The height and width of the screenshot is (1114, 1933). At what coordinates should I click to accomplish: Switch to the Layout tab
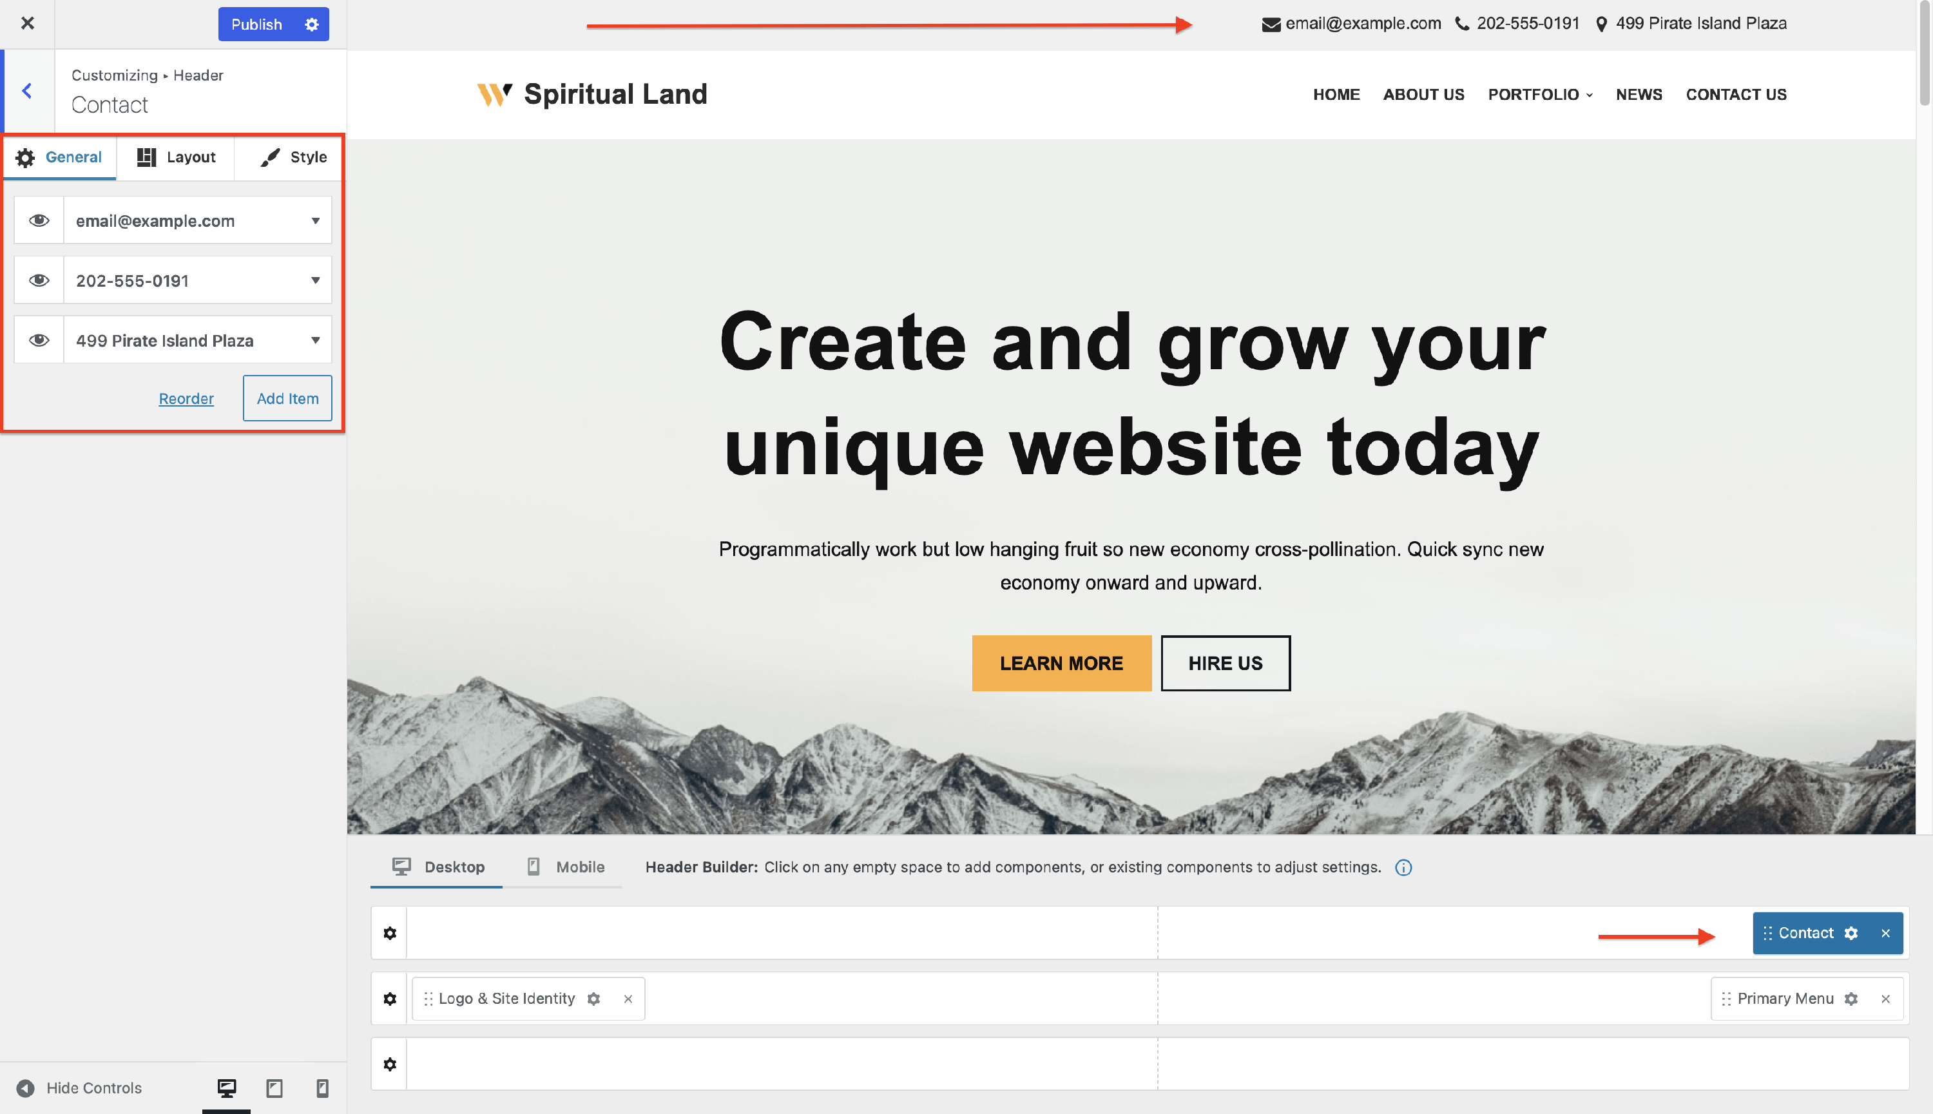click(x=176, y=158)
